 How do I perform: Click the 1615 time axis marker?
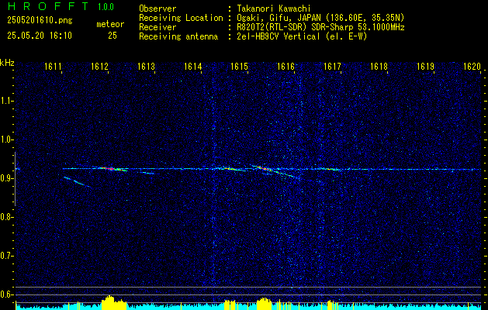click(239, 66)
